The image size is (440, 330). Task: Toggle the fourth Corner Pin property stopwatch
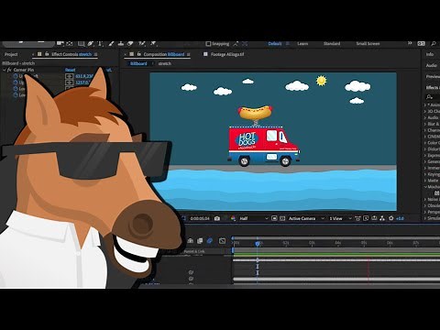16,95
